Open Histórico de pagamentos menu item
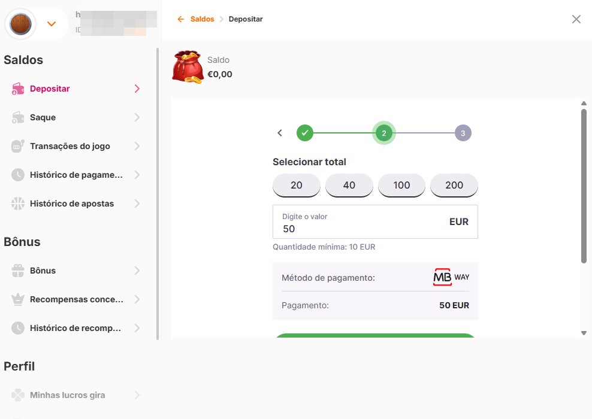This screenshot has height=419, width=592. [76, 175]
